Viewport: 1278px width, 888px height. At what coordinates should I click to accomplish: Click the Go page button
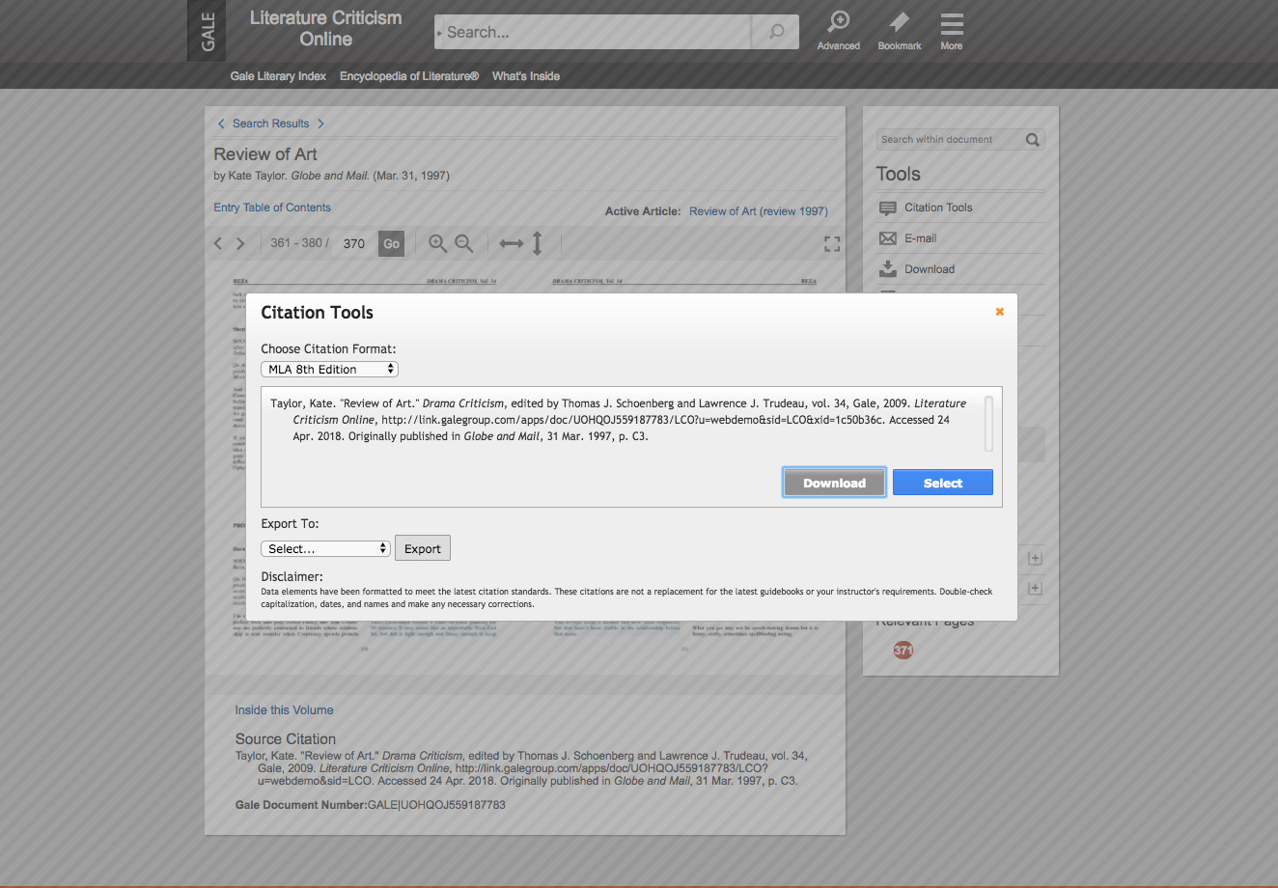(391, 243)
